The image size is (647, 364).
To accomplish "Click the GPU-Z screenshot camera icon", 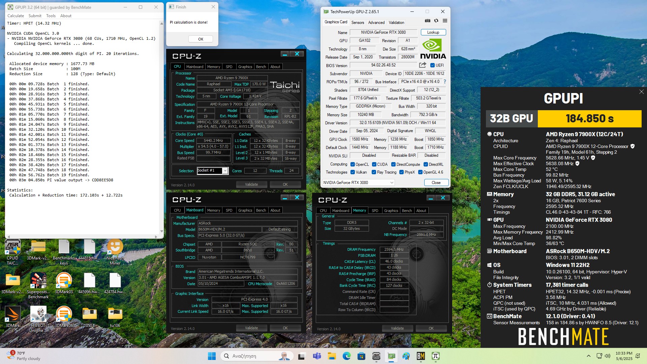I will coord(428,21).
